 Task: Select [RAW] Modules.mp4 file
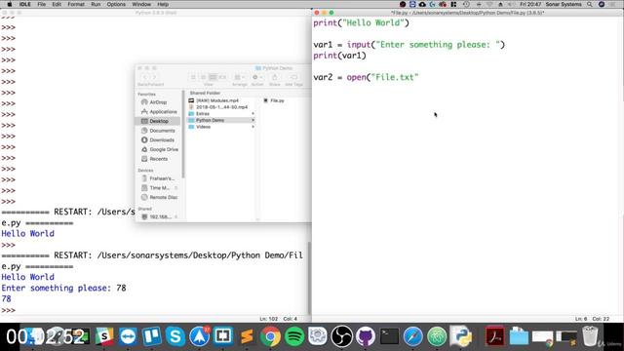pos(217,100)
